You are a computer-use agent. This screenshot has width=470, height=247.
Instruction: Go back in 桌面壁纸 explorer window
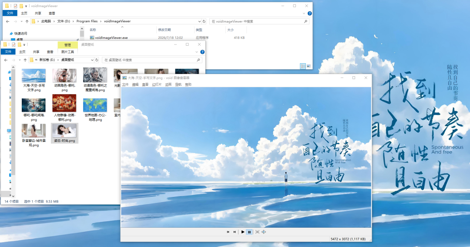pos(6,60)
